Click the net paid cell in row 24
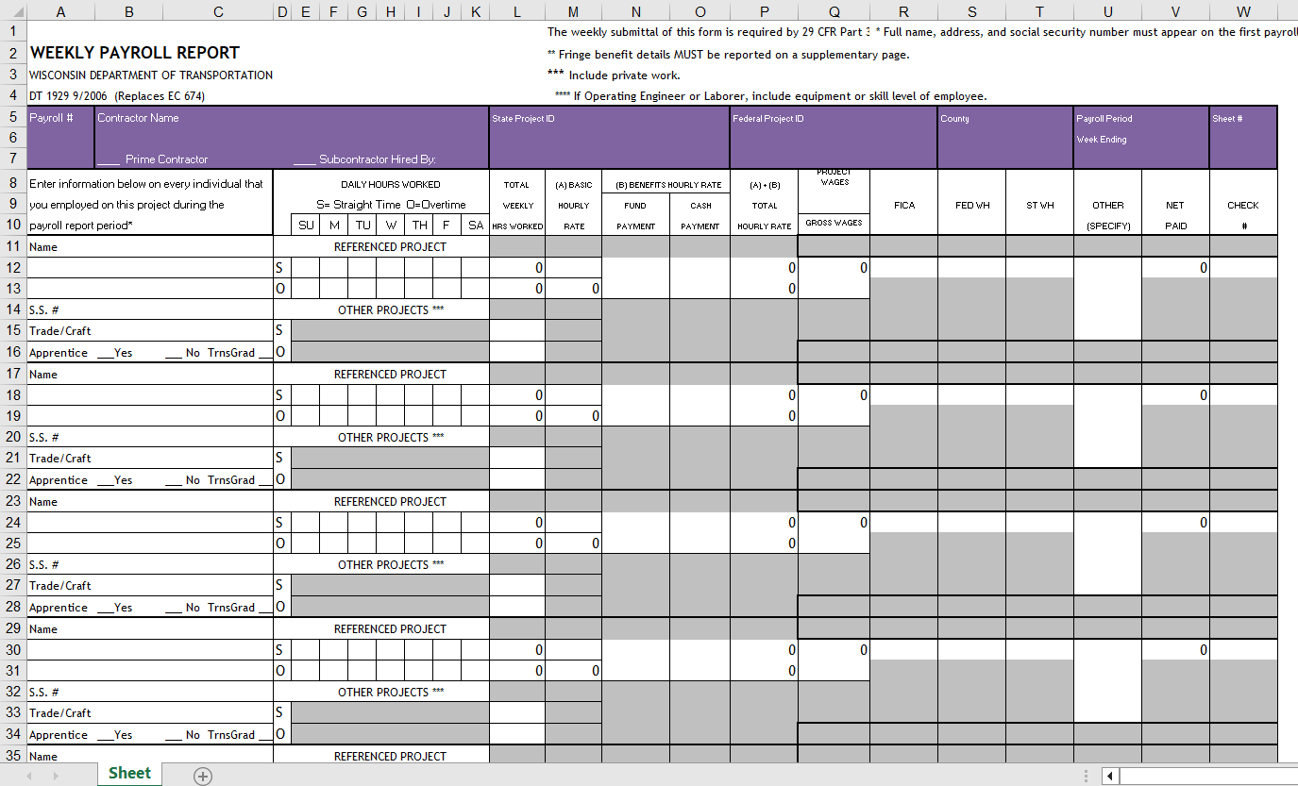The image size is (1298, 786). [x=1175, y=522]
